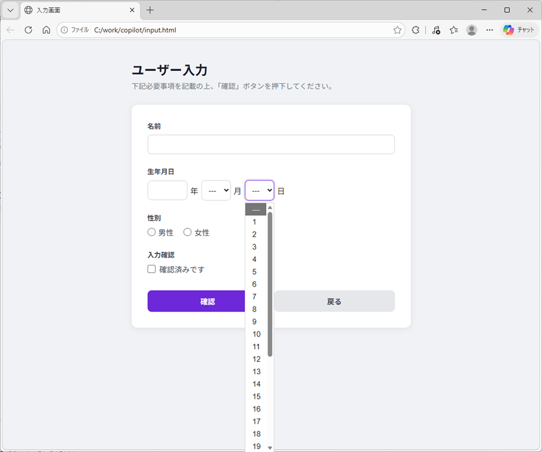Image resolution: width=542 pixels, height=452 pixels.
Task: Open the Copilot チャット button
Action: pos(519,30)
